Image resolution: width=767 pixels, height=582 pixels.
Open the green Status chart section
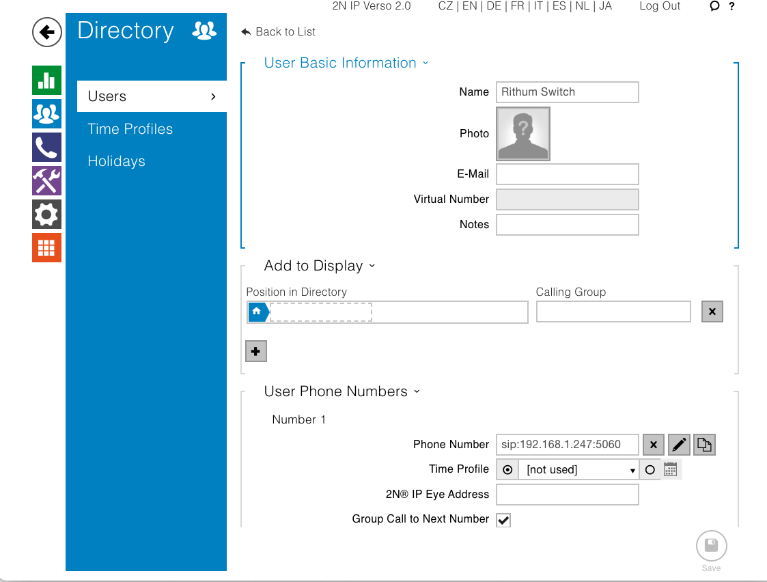pos(47,80)
